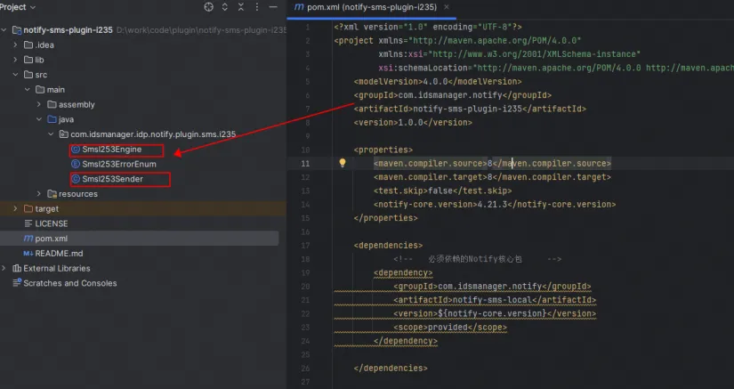Image resolution: width=734 pixels, height=389 pixels.
Task: Click the SmsI253Engine class icon
Action: [x=76, y=150]
